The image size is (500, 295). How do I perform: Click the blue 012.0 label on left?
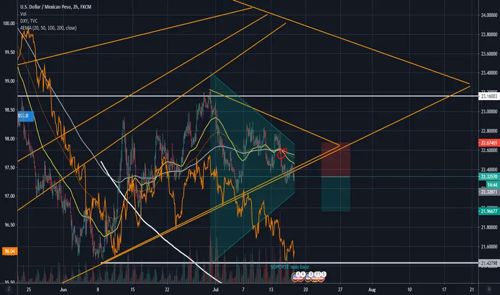[x=26, y=116]
